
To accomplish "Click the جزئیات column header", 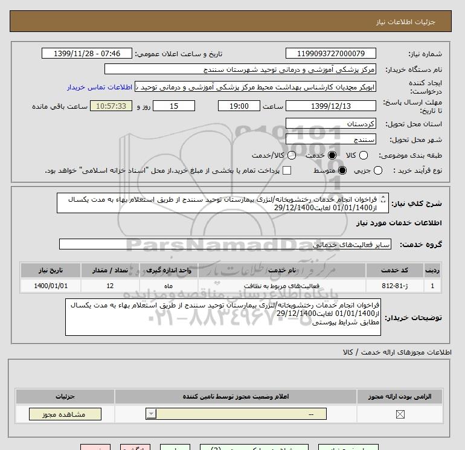I will pos(65,396).
